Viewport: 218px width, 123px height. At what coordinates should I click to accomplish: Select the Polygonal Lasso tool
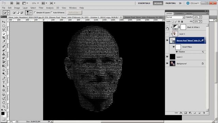[4, 30]
